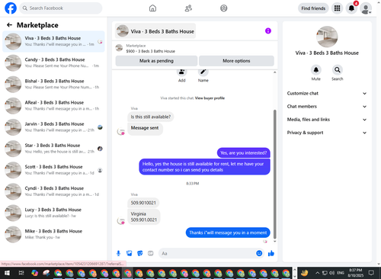
Task: Expand Chat members section
Action: pyautogui.click(x=327, y=107)
